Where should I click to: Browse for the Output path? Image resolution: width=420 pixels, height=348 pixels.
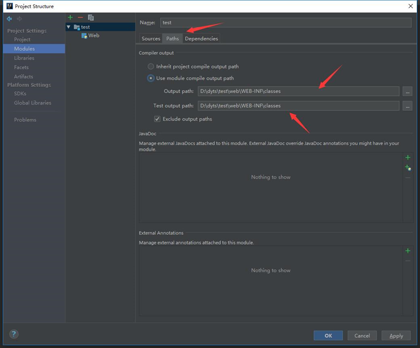click(x=408, y=91)
